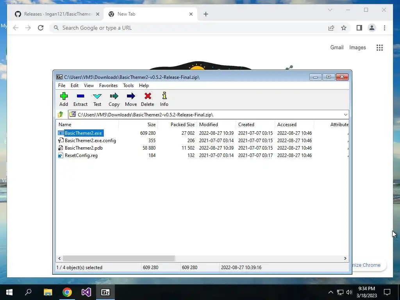Select the BasicThemer2.exe.config row

[x=203, y=140]
